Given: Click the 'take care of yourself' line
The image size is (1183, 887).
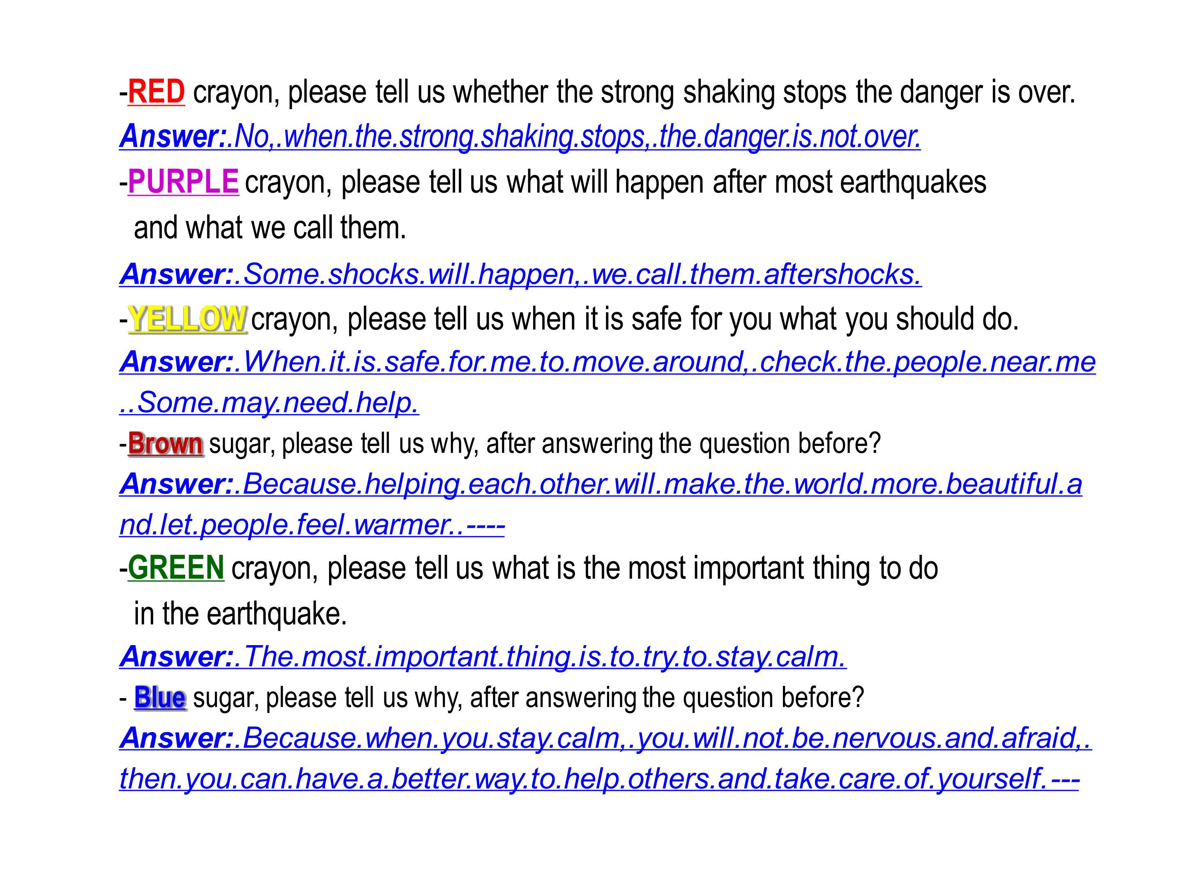Looking at the screenshot, I should coord(600,779).
